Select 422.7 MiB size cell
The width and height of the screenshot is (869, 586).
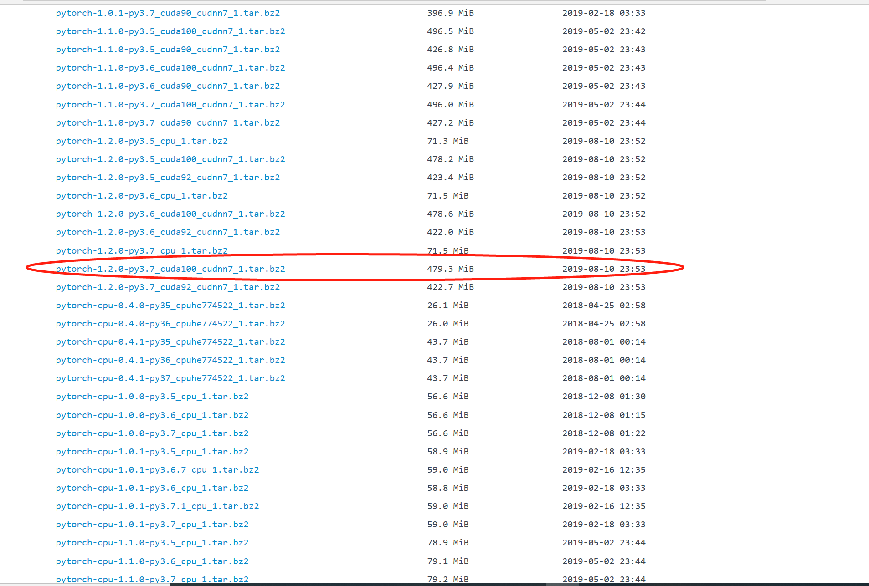coord(450,287)
